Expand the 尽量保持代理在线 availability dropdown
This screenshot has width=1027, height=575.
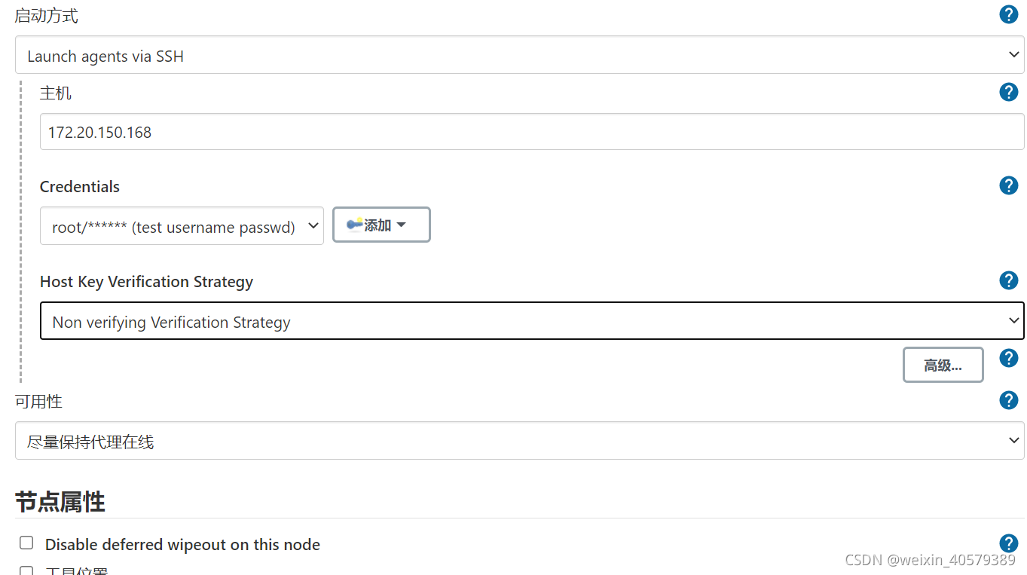[x=519, y=441]
